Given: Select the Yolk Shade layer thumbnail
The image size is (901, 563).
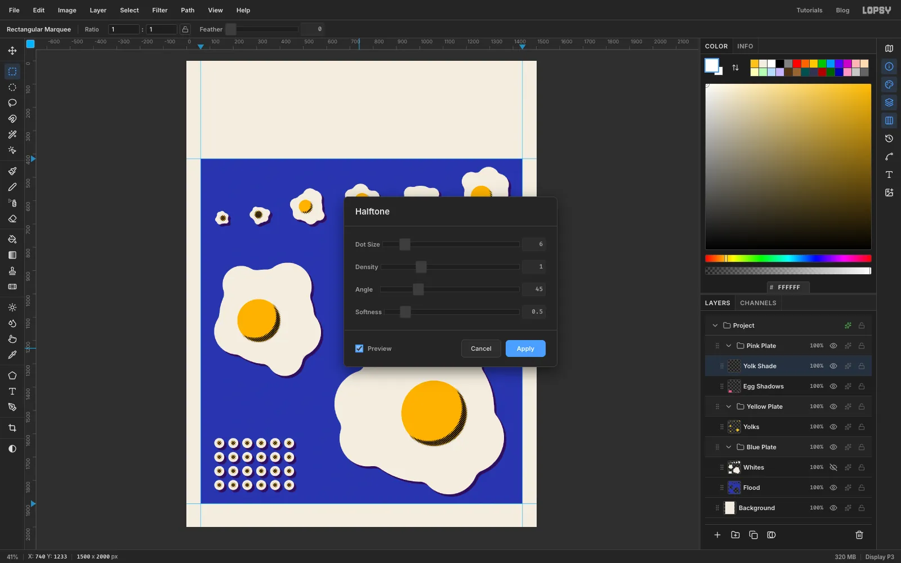Looking at the screenshot, I should tap(734, 366).
